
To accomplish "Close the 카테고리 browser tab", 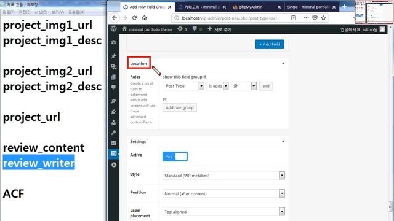I will coord(224,7).
